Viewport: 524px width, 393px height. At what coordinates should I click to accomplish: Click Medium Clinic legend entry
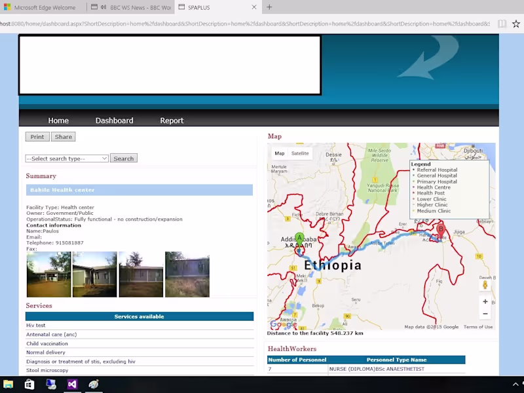pyautogui.click(x=434, y=211)
